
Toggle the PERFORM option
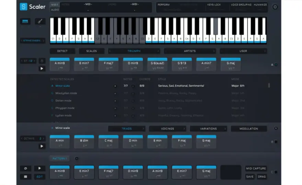pos(163,4)
